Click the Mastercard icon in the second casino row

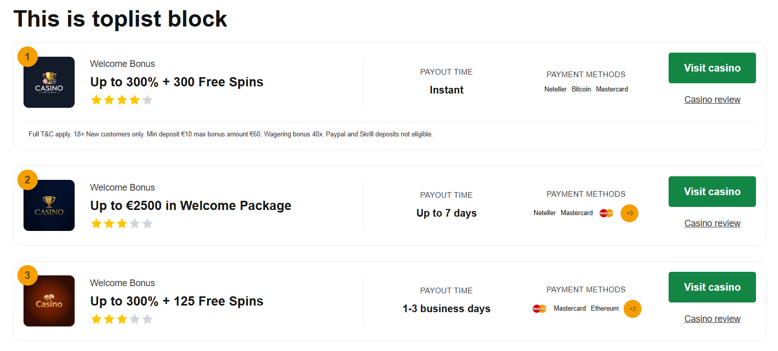pyautogui.click(x=606, y=213)
